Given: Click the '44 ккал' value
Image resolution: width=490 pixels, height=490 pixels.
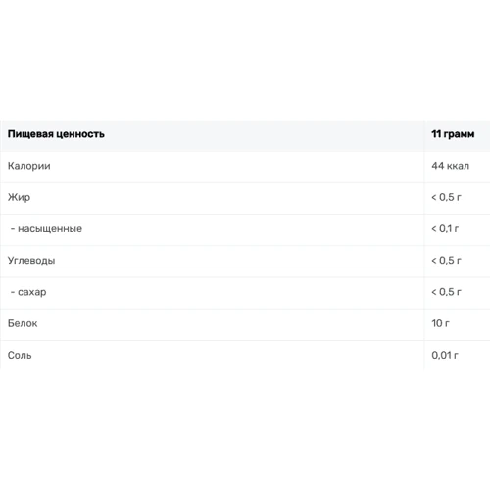Looking at the screenshot, I should pos(450,166).
